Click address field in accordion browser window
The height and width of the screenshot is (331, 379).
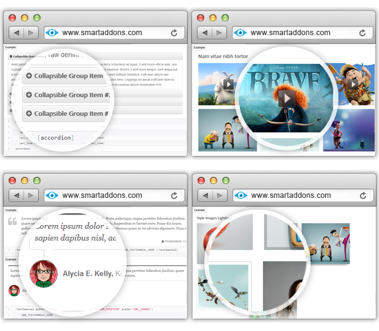[114, 33]
